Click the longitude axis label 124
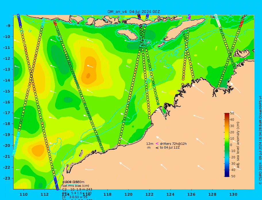Image resolution: width=262 pixels, height=200 pixels. (x=170, y=194)
